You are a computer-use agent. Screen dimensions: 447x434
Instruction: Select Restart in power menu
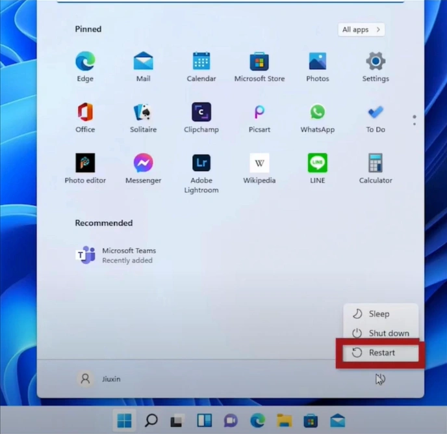[381, 353]
